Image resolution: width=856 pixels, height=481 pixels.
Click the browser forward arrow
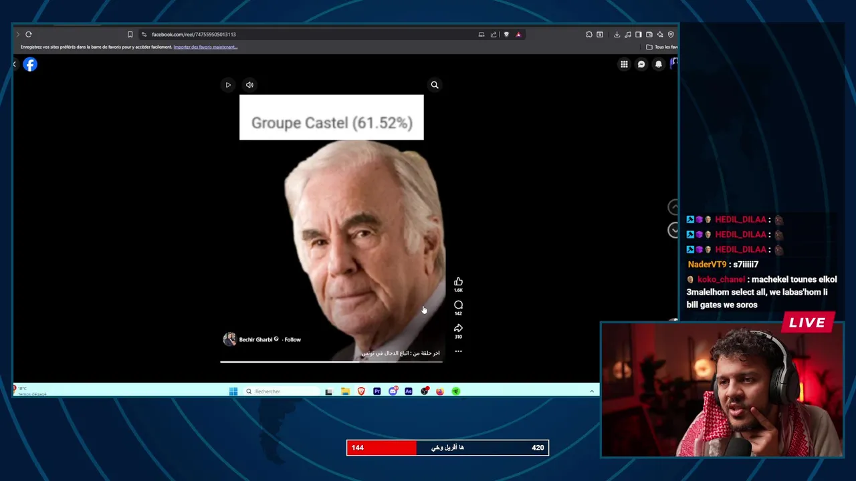pos(17,34)
